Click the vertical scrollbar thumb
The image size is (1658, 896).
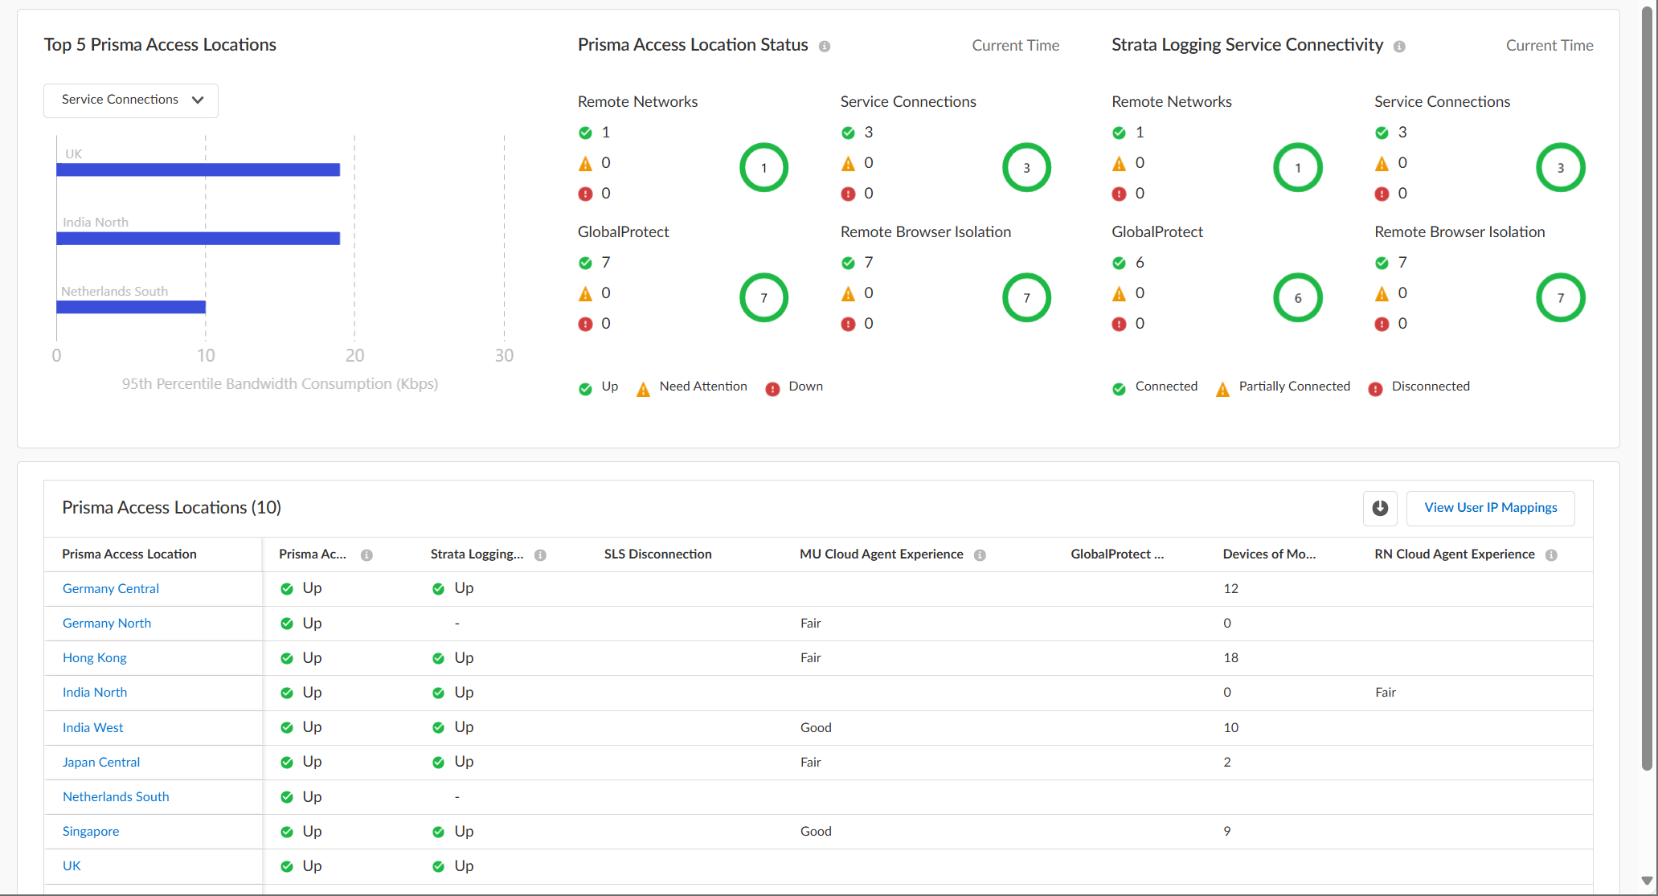[x=1647, y=390]
